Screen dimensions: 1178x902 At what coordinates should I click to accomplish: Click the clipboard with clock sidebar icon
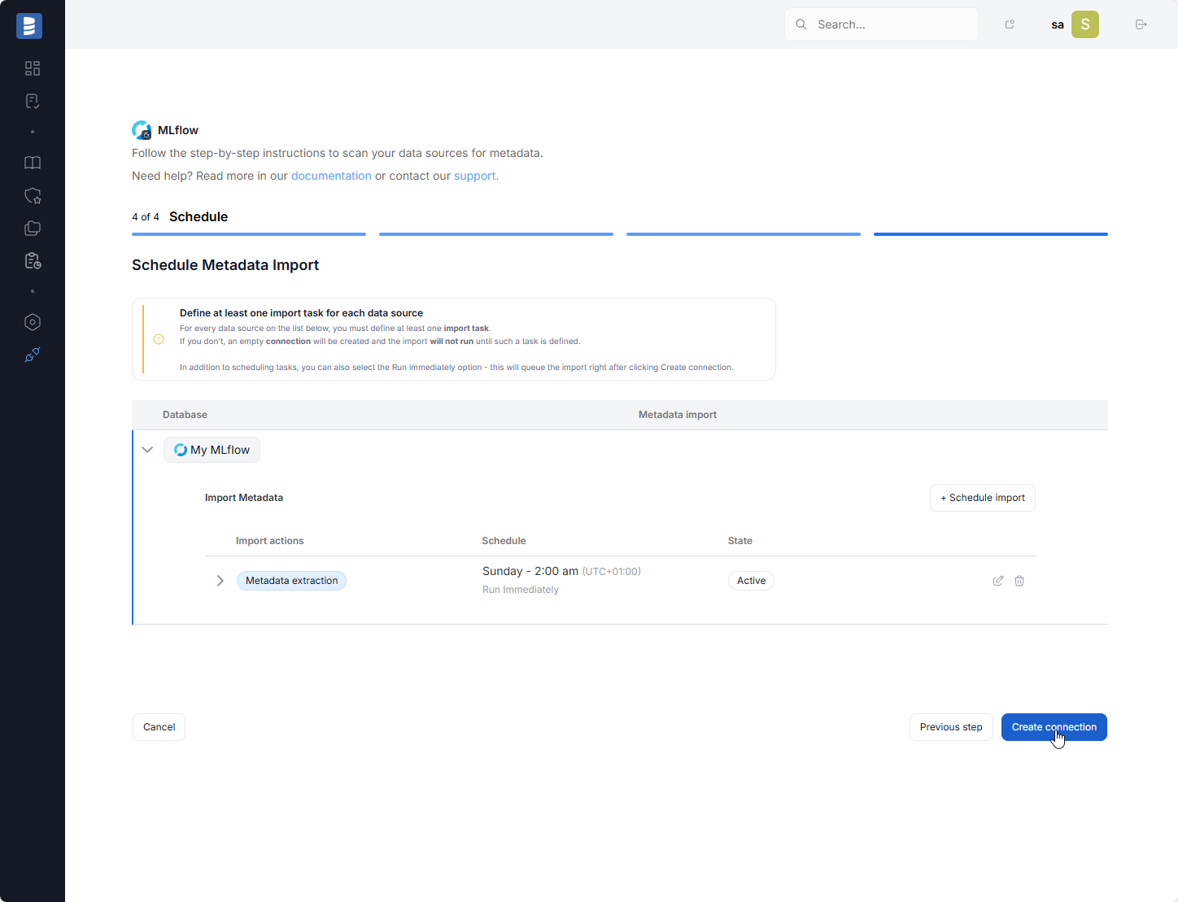33,261
